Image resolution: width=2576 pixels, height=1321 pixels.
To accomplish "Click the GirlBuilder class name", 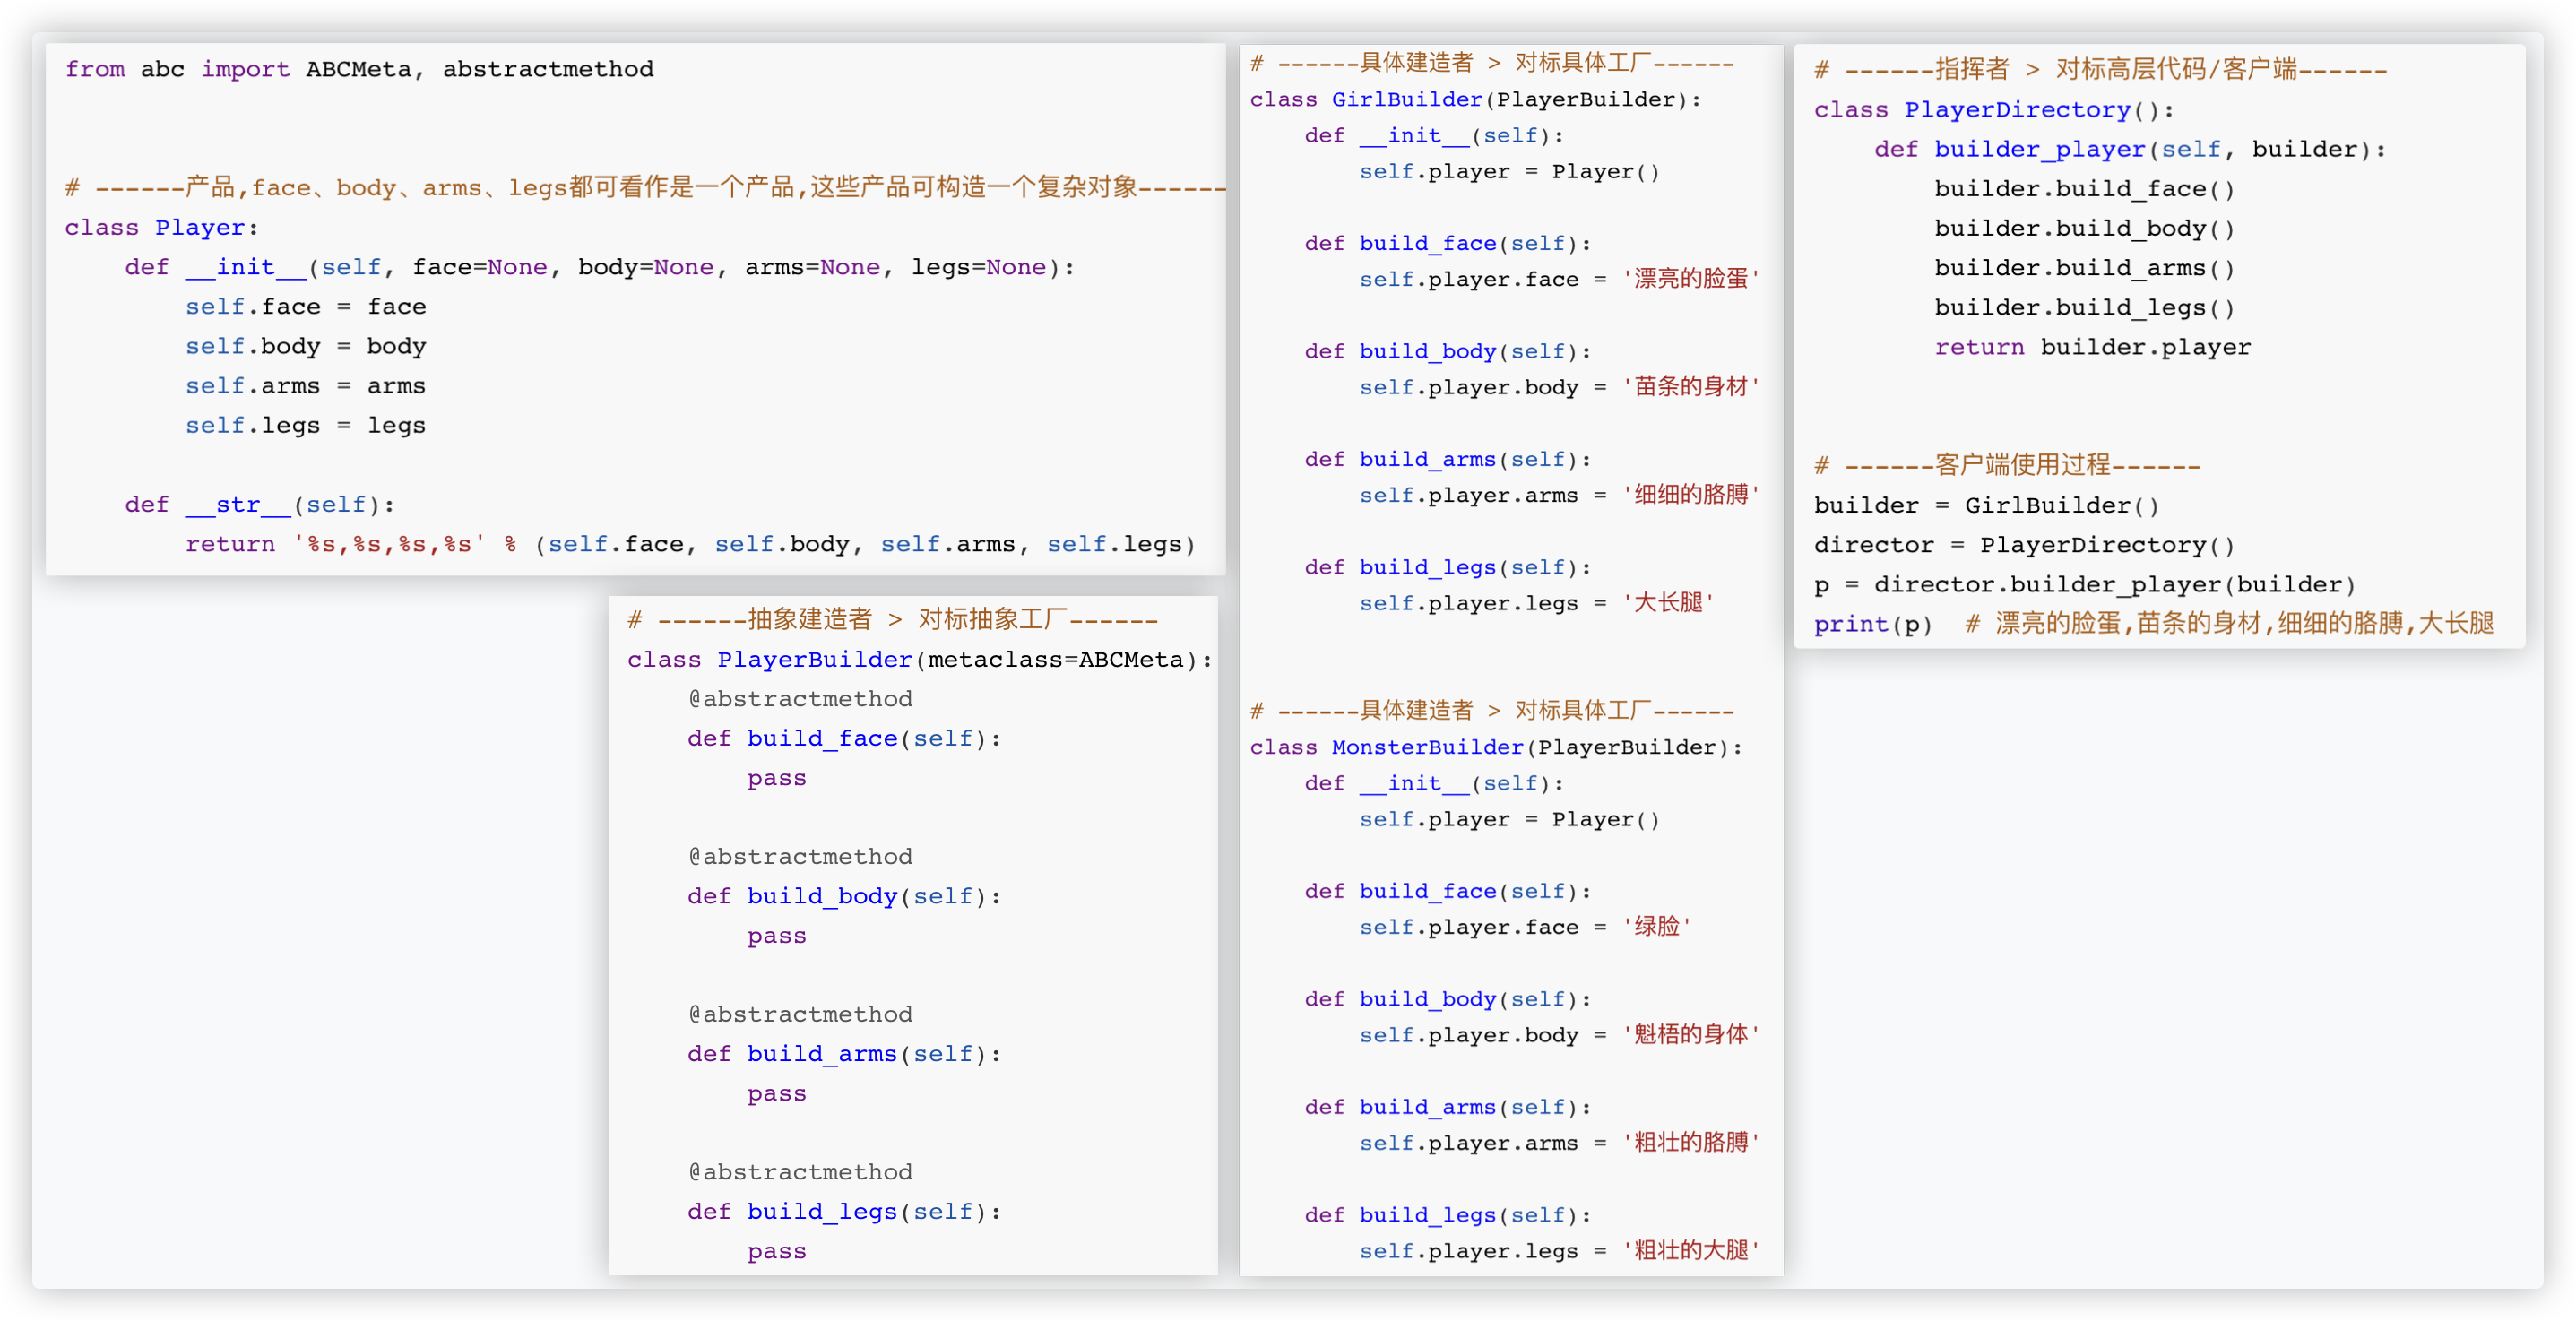I will 1407,100.
